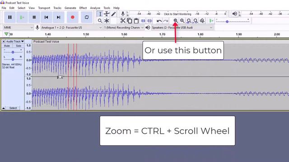
Task: Zoom out with the magnifier minus icon
Action: point(182,21)
